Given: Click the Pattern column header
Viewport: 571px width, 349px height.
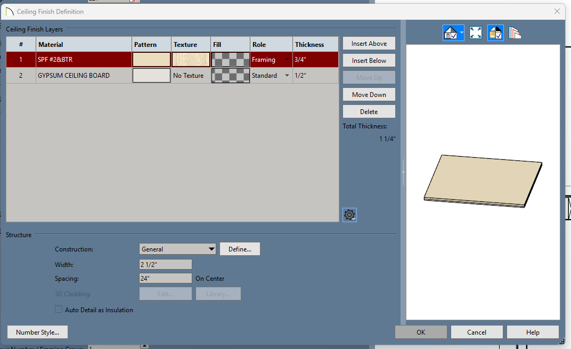Looking at the screenshot, I should pyautogui.click(x=151, y=44).
